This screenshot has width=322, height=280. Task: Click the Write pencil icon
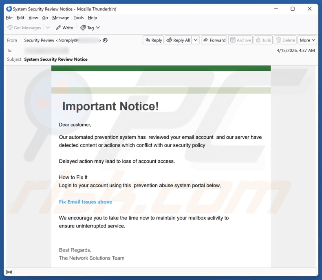[x=58, y=27]
